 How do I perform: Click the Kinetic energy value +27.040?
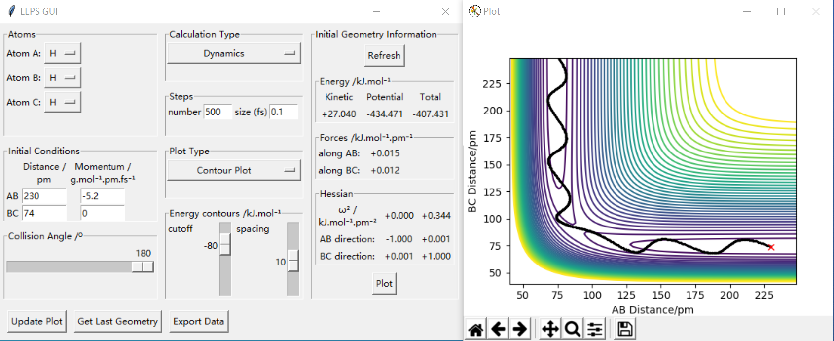(339, 114)
